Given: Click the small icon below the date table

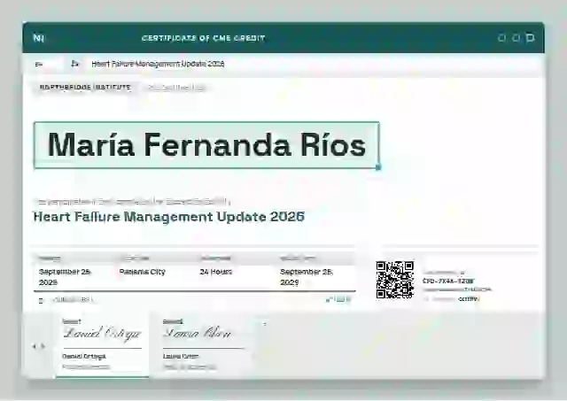Looking at the screenshot, I should (x=41, y=300).
